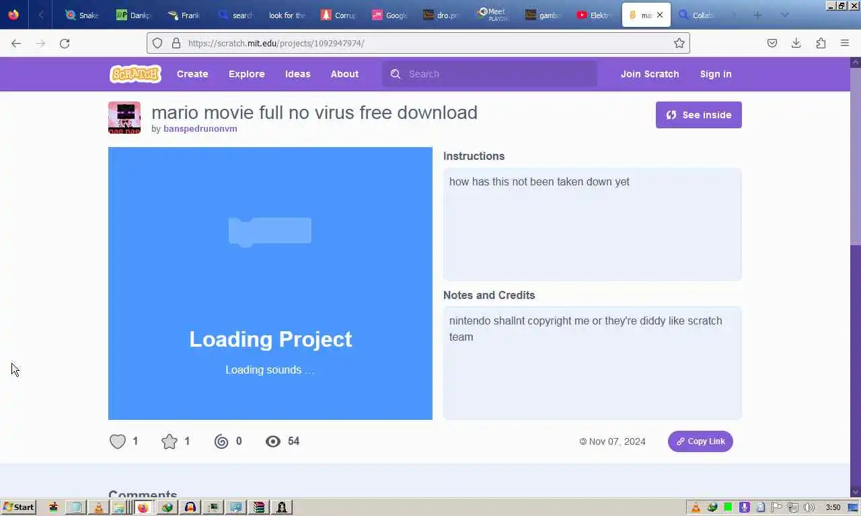Click the Start button

[x=19, y=507]
